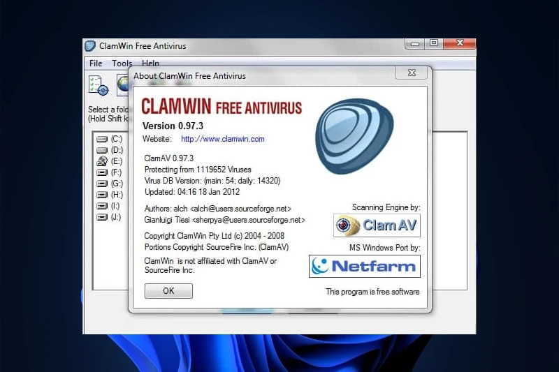Click the Netfarm logo
Image resolution: width=559 pixels, height=372 pixels.
[365, 266]
